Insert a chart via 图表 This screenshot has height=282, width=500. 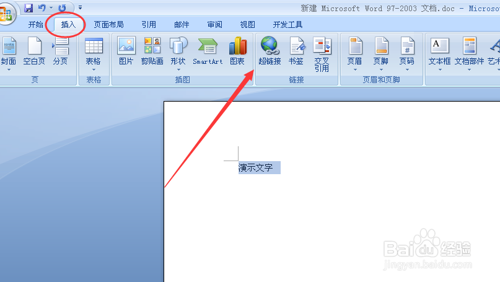coord(237,51)
